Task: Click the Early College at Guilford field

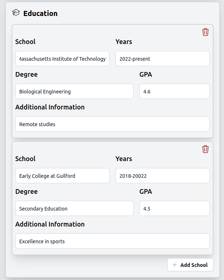Action: [x=62, y=176]
